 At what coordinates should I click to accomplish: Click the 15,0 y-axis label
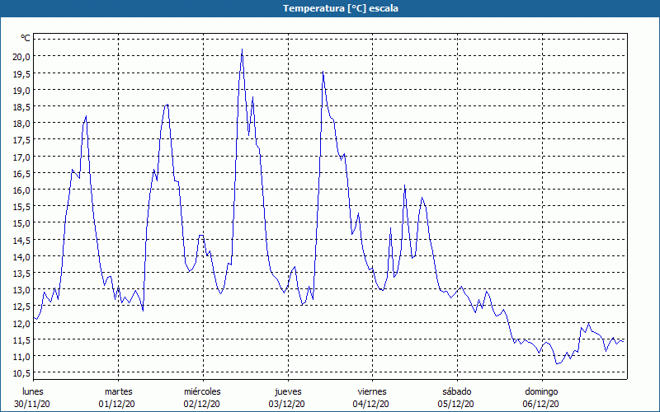point(21,223)
